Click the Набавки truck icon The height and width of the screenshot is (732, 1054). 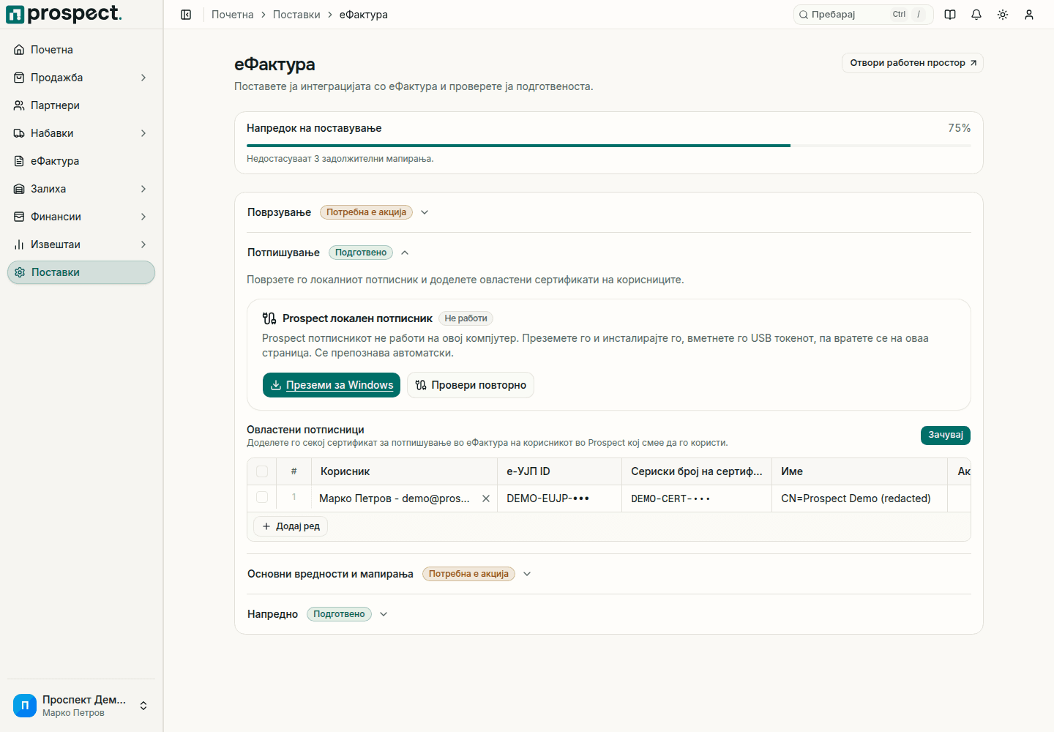click(19, 133)
